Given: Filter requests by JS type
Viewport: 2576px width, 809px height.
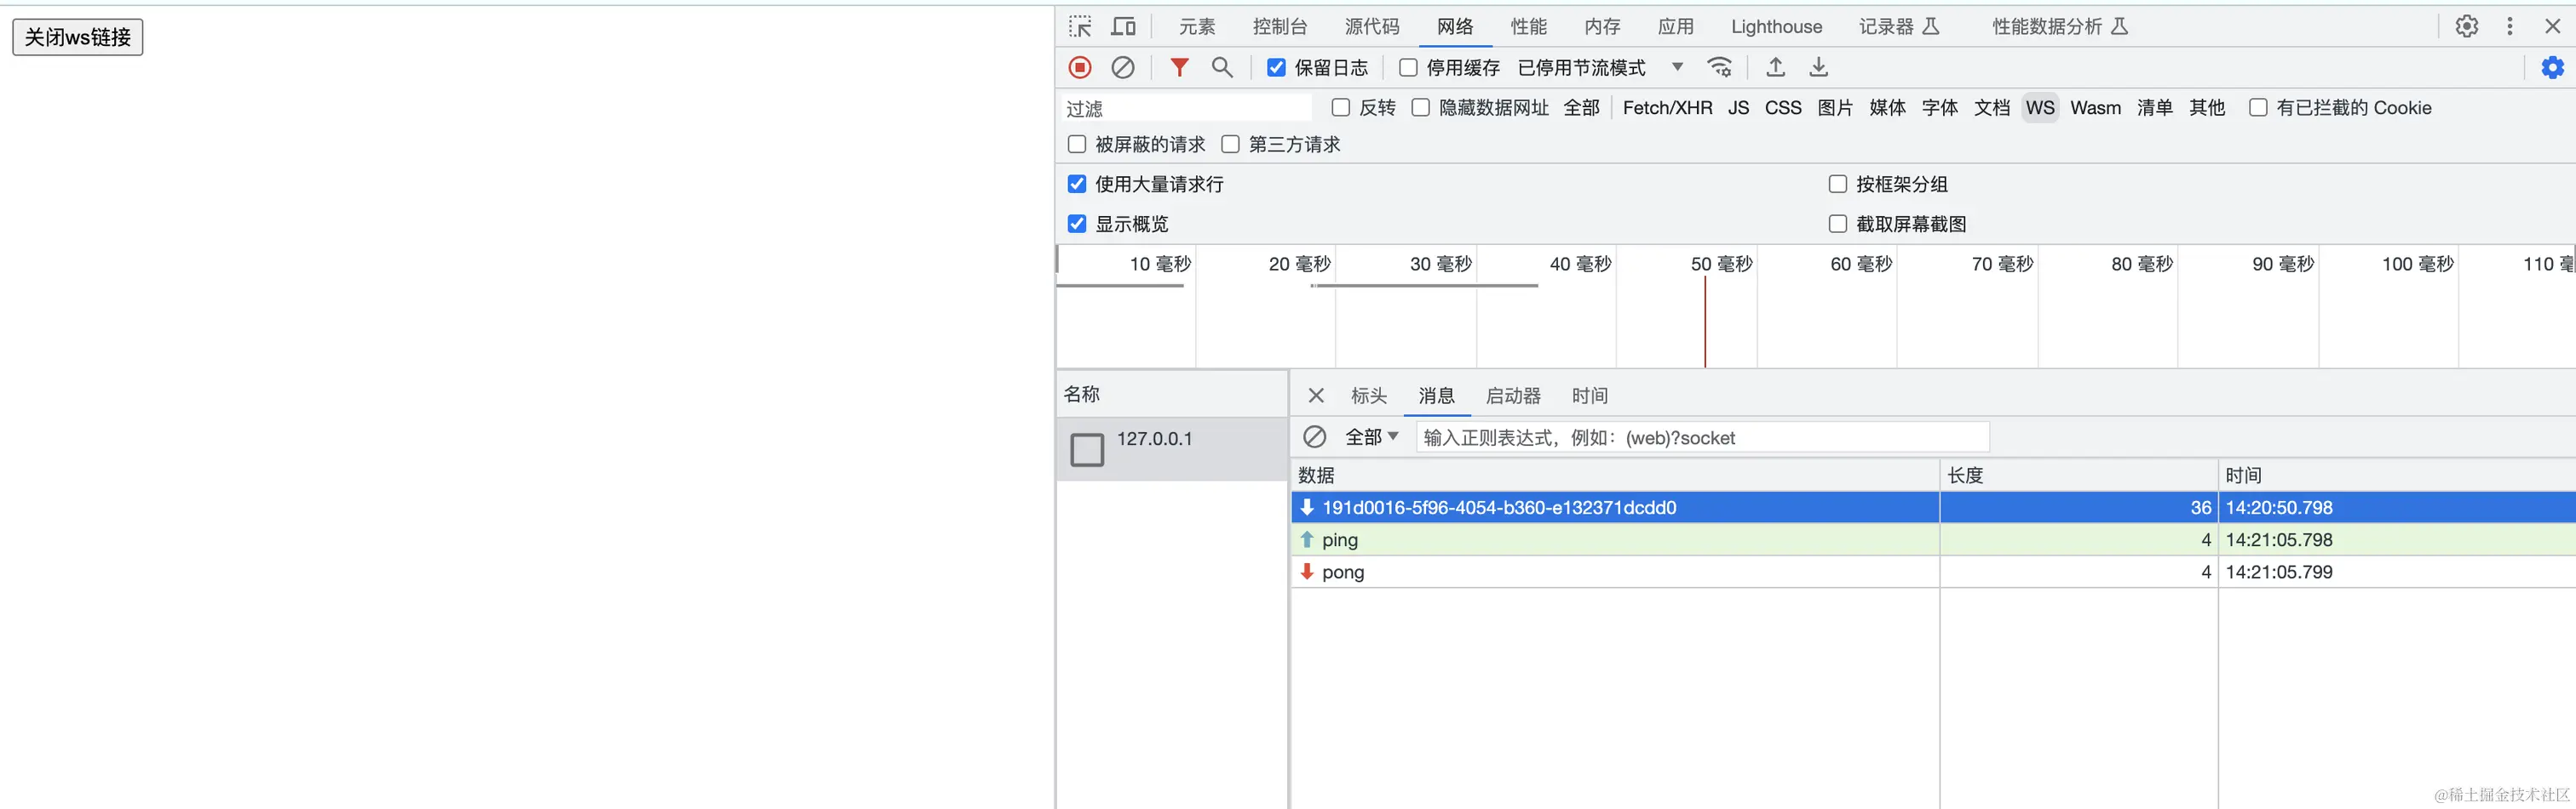Looking at the screenshot, I should coord(1739,108).
